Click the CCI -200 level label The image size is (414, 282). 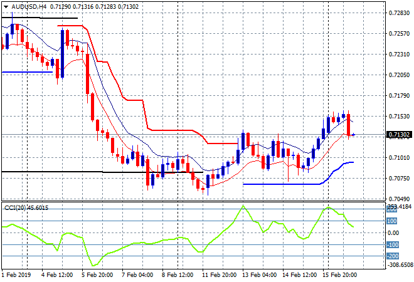[392, 256]
